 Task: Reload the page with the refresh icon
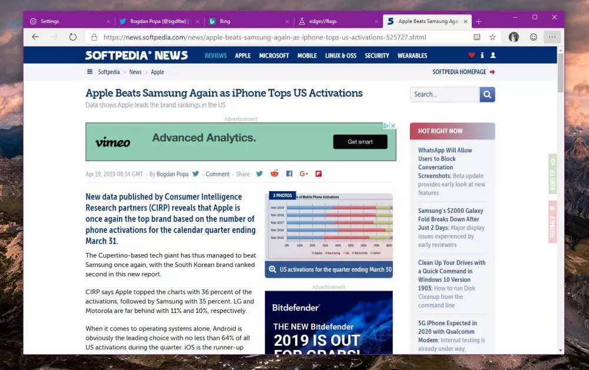73,37
